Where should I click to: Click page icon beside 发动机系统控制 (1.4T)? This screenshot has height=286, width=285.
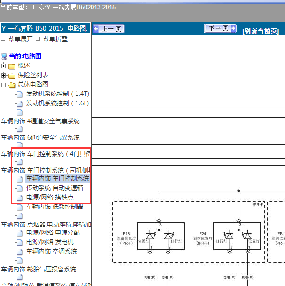[20, 94]
